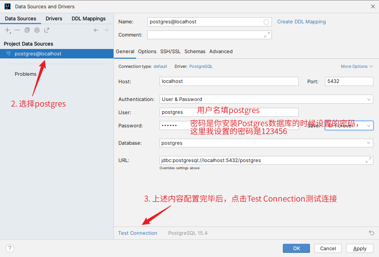
Task: Click into the Host input field
Action: coord(229,81)
